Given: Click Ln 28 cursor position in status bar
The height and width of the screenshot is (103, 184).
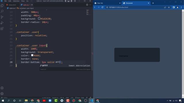Looking at the screenshot, I should [46, 98].
